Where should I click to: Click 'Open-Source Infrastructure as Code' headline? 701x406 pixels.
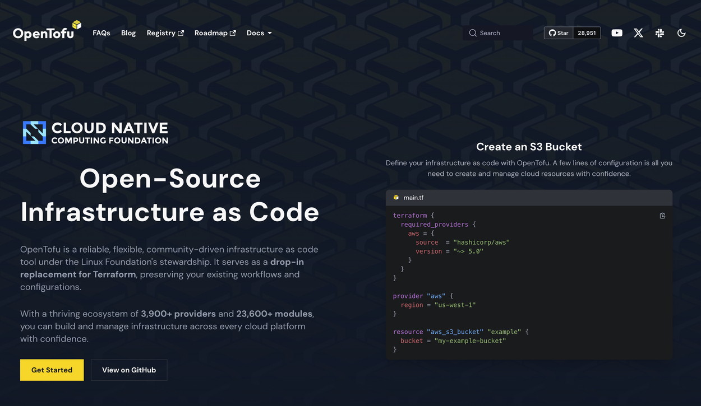click(170, 195)
